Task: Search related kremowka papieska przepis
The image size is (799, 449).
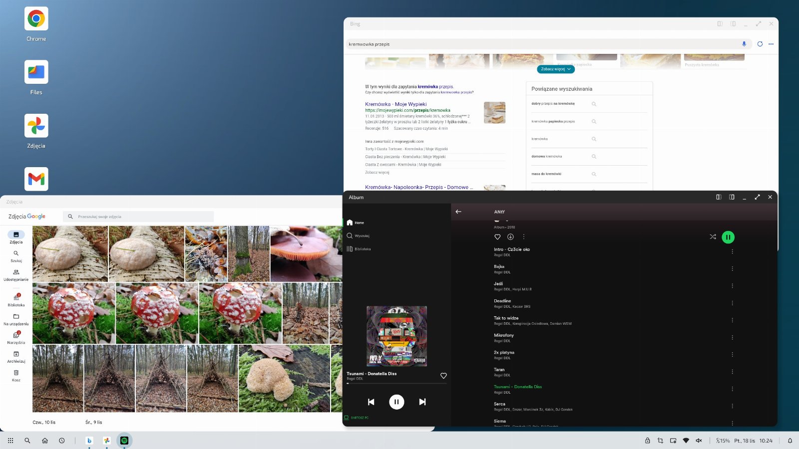Action: (553, 121)
